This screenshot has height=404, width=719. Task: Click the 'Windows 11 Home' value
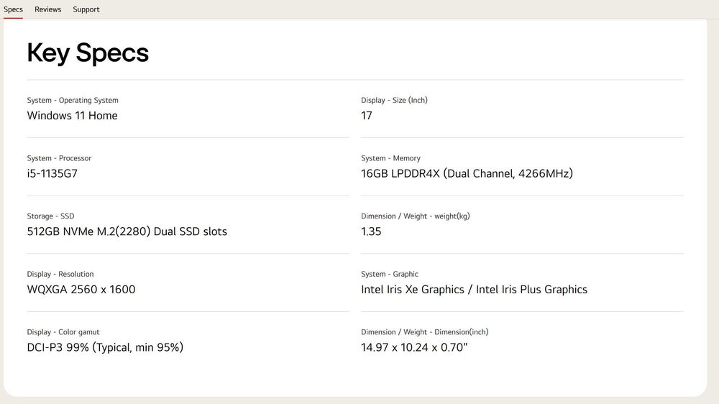(72, 116)
